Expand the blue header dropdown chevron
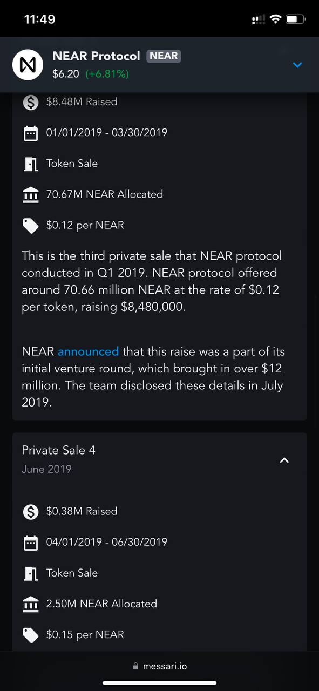Viewport: 319px width, 691px height. coord(297,65)
